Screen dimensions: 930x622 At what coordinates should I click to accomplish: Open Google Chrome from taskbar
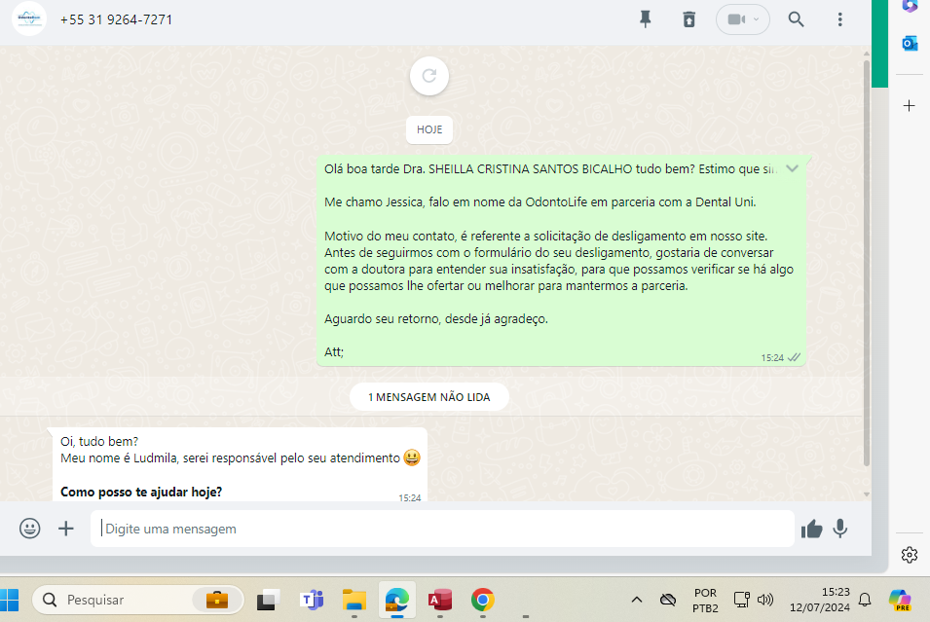pyautogui.click(x=483, y=600)
